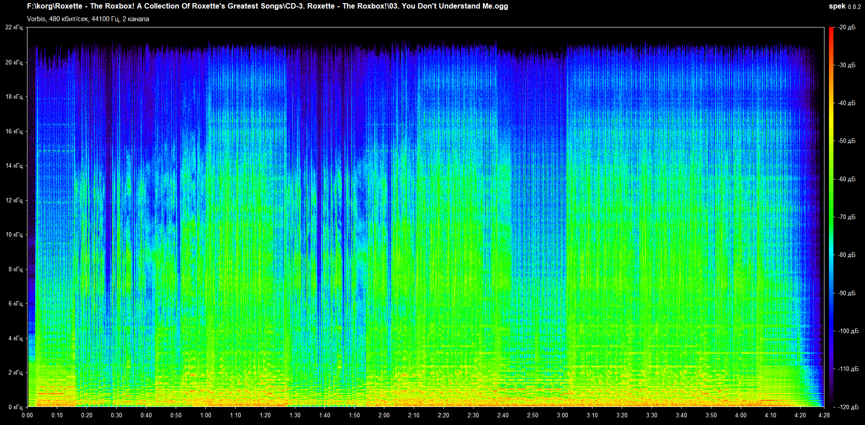Click the 0 кГц frequency axis label
The width and height of the screenshot is (865, 425).
[15, 407]
